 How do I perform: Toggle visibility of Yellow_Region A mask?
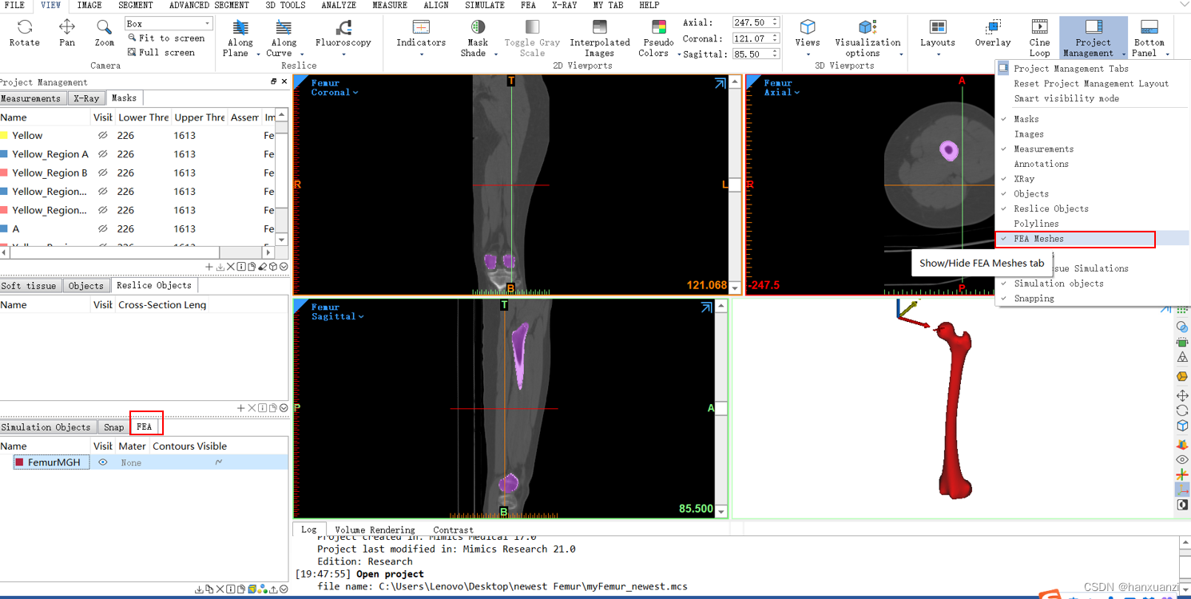pos(102,154)
